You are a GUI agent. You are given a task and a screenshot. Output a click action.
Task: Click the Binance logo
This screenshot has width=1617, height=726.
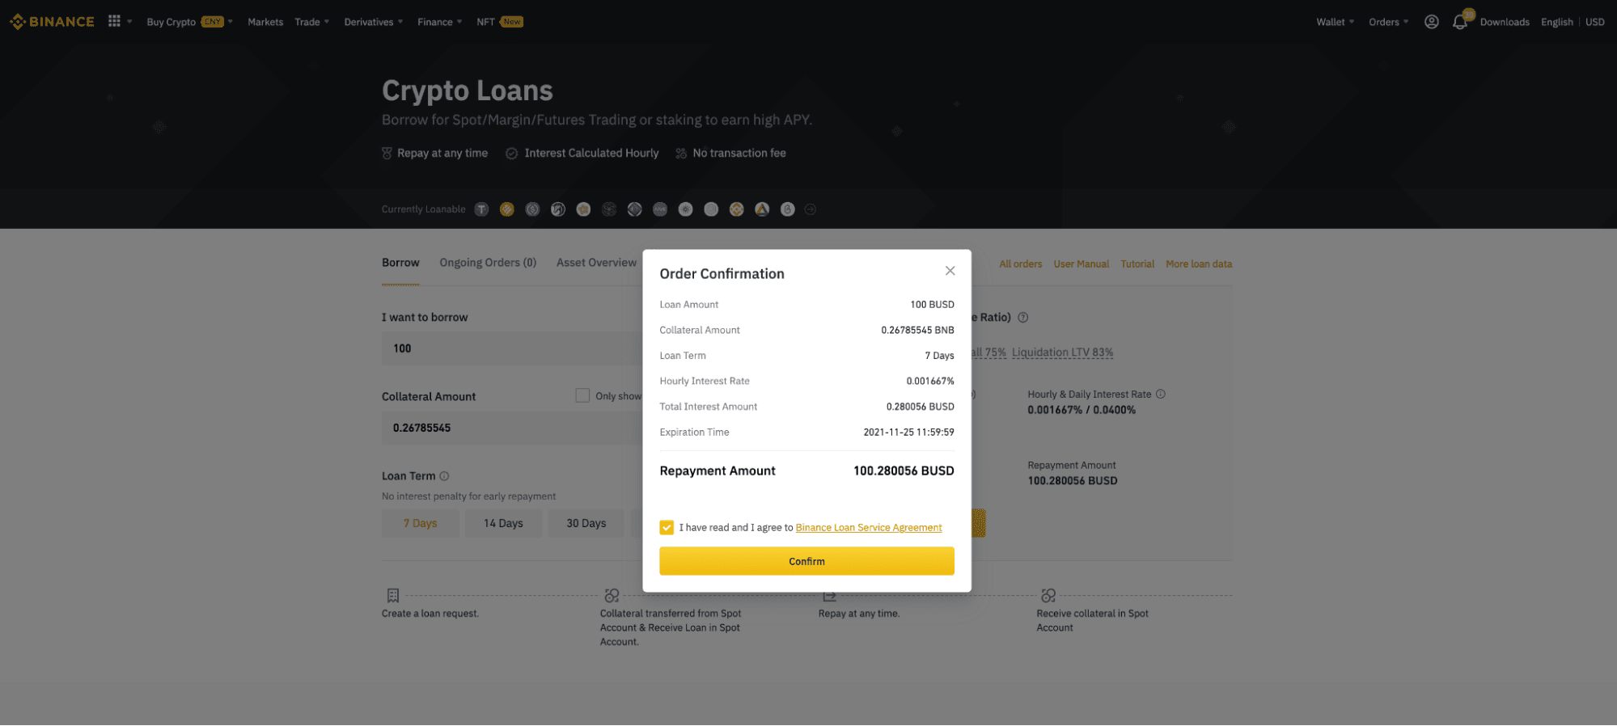52,22
